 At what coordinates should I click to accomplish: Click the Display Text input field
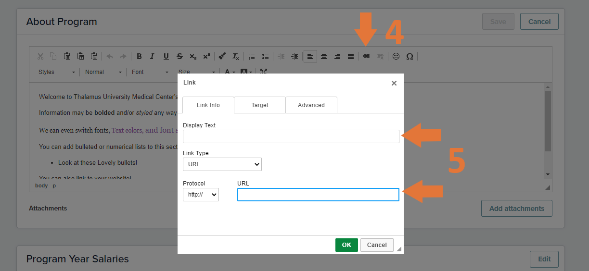291,136
